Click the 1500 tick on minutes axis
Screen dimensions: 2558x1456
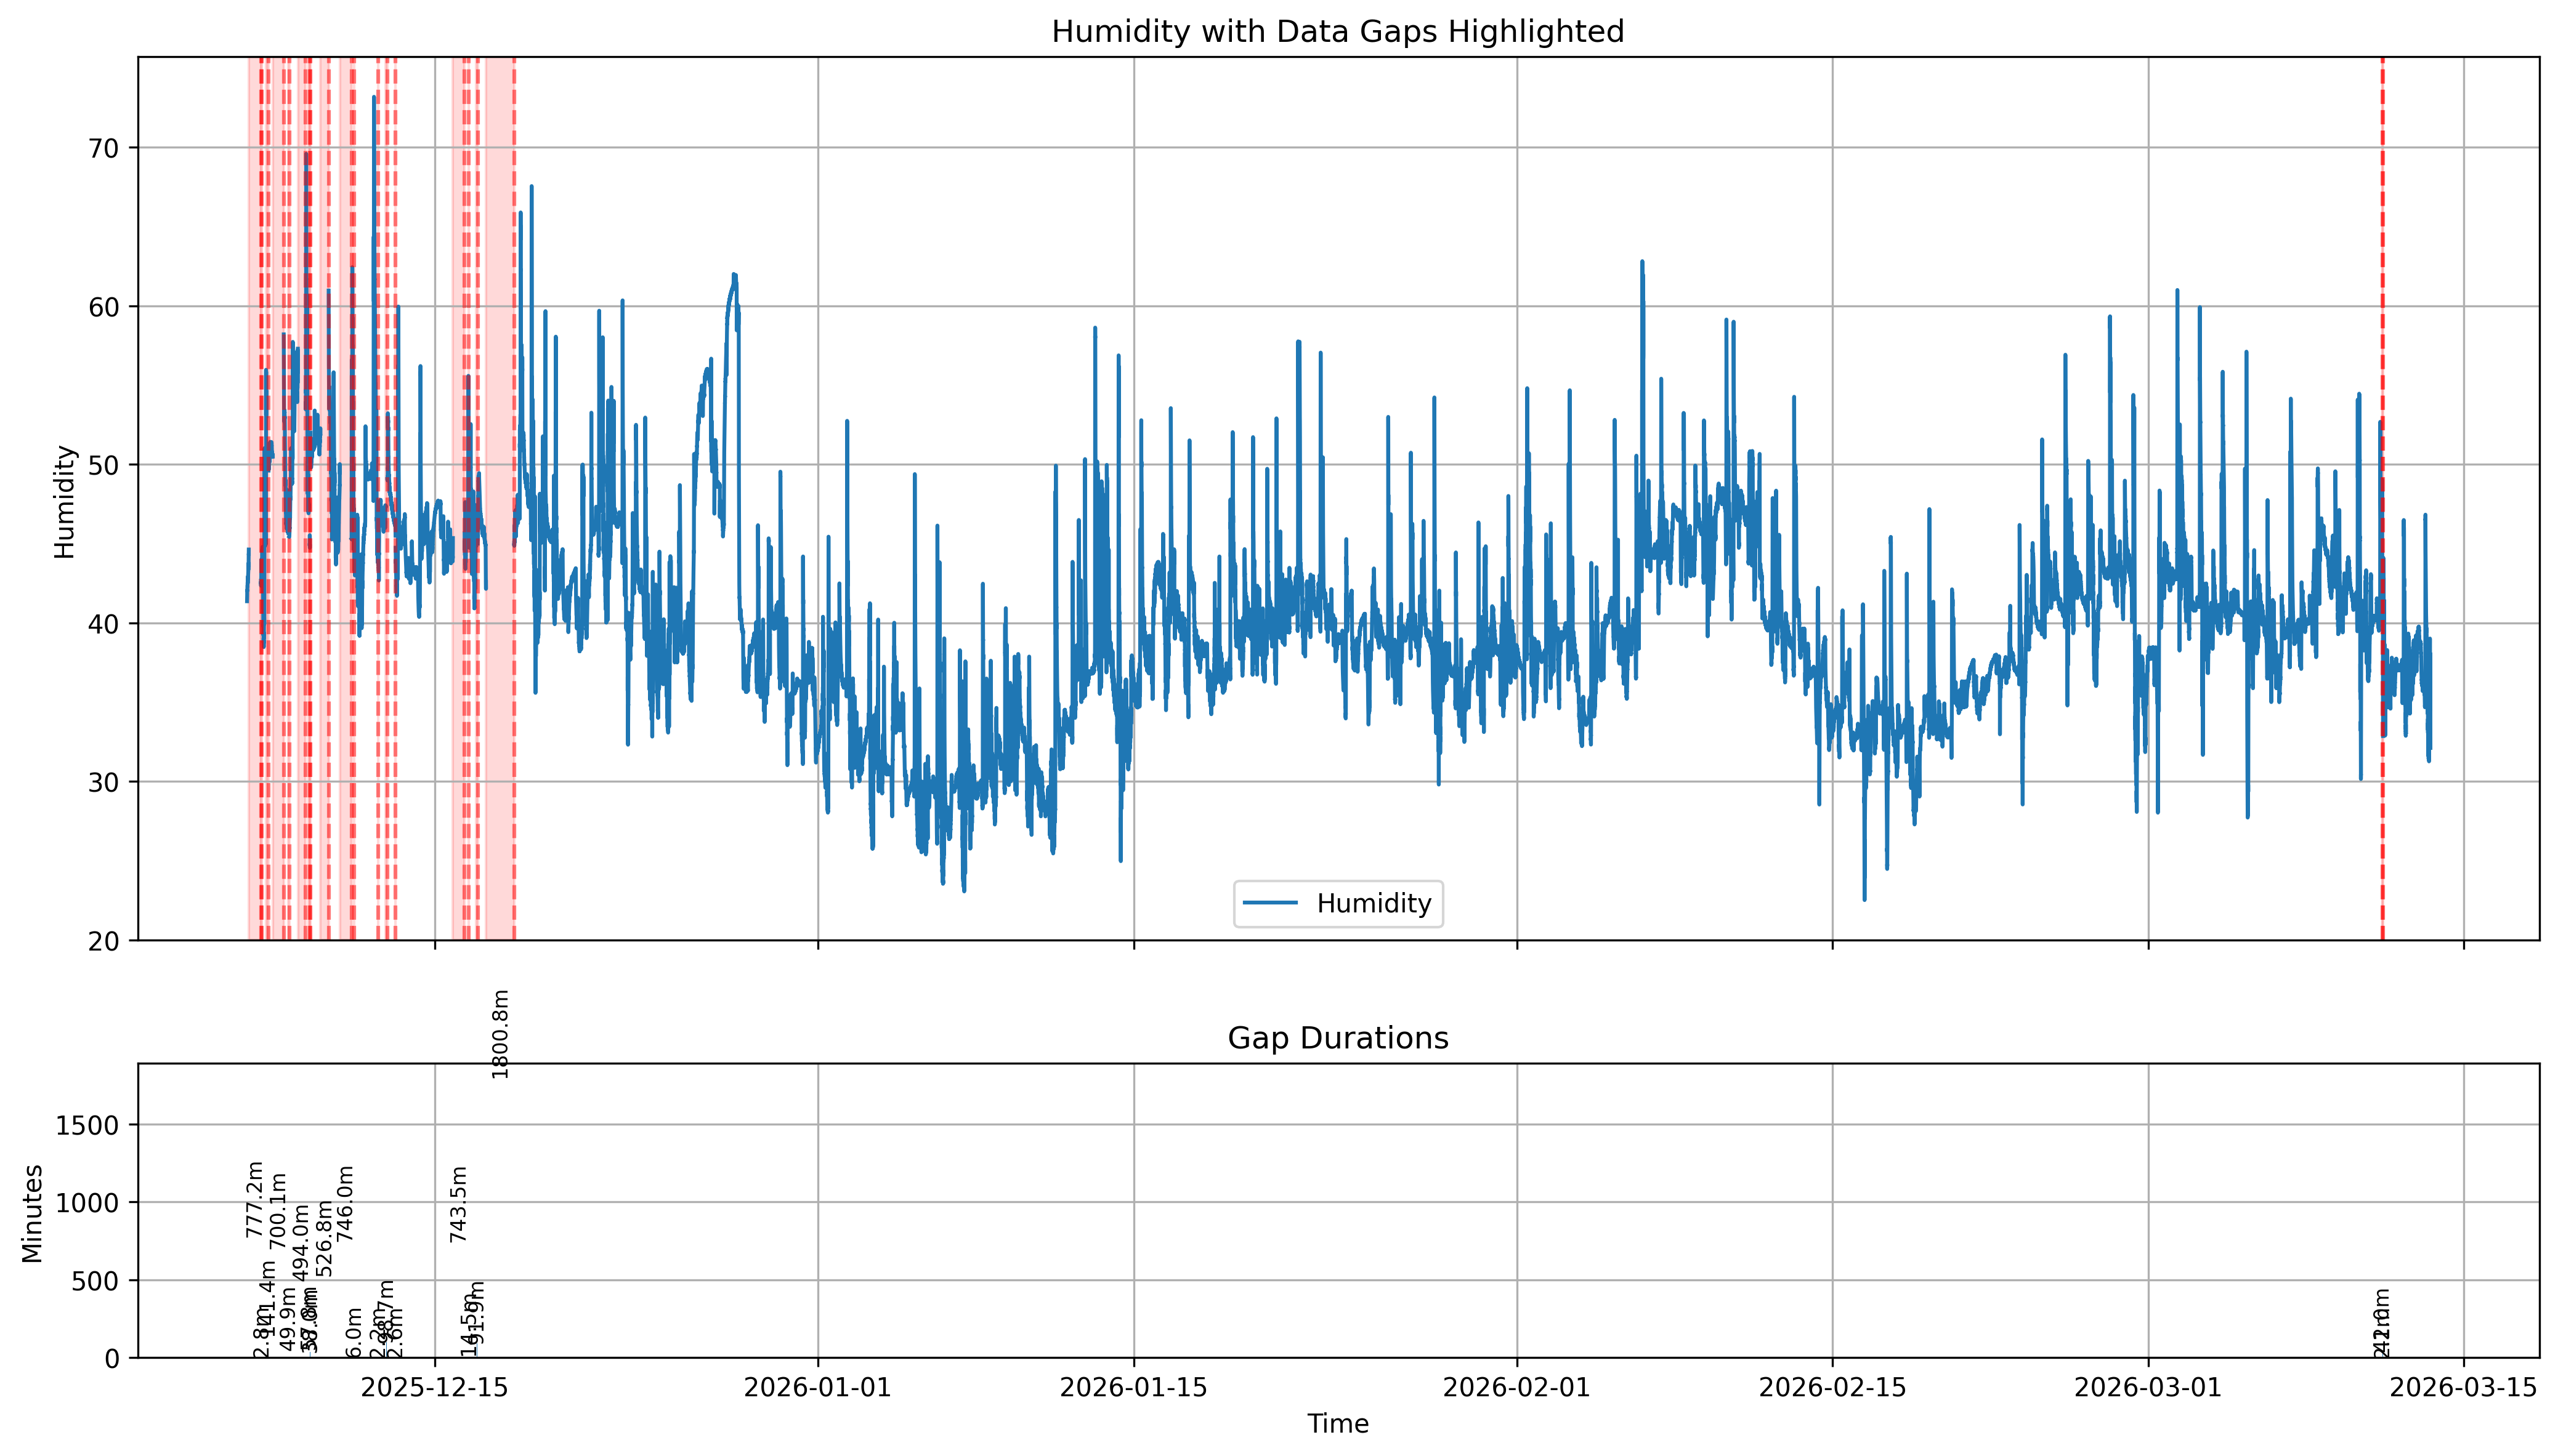click(x=88, y=1126)
